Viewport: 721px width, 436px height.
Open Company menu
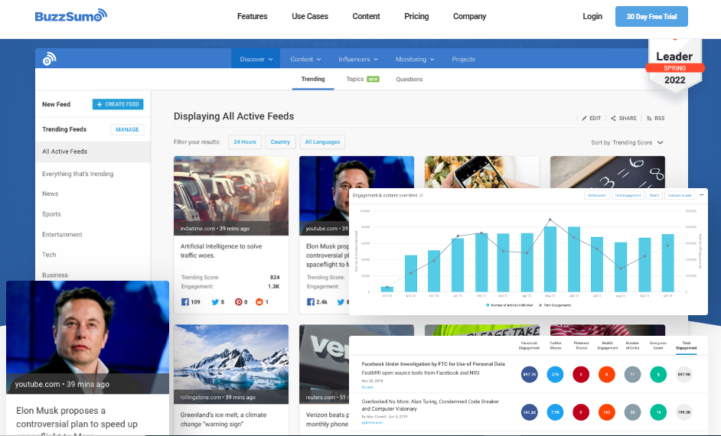[469, 16]
